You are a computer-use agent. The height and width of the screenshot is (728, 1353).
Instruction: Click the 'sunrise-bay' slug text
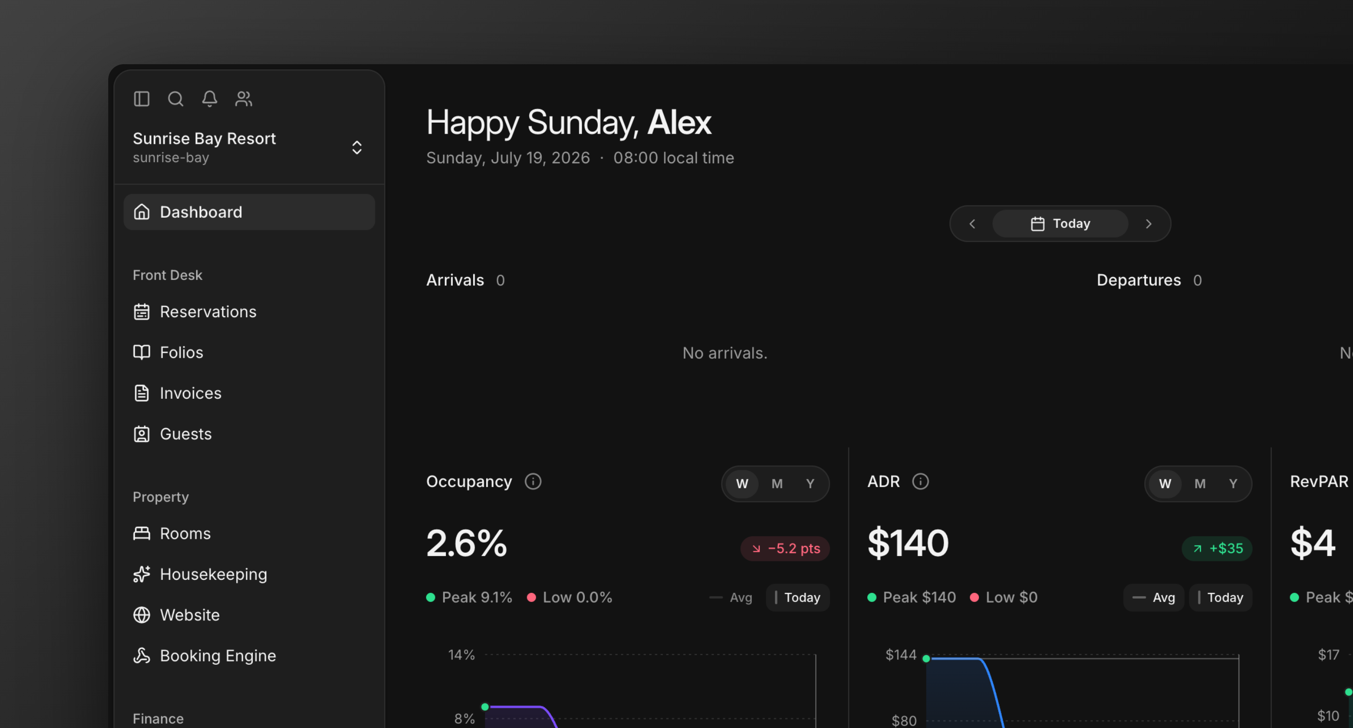point(171,157)
